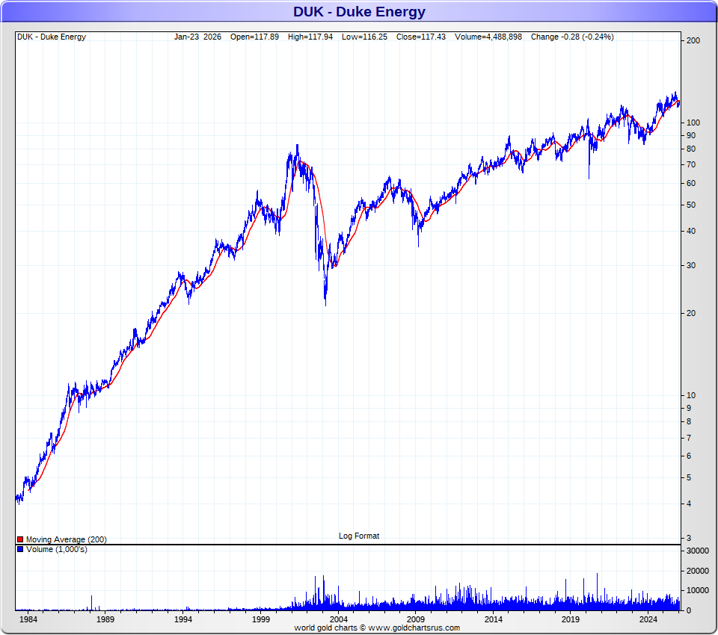Select the Volume (1,000's) legend label
This screenshot has width=718, height=635.
tap(57, 550)
